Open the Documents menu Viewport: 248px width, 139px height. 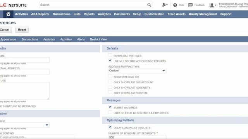point(122,14)
